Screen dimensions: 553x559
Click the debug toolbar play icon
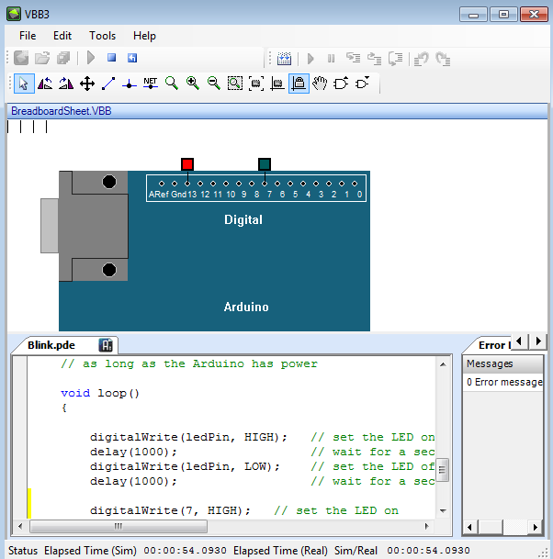pos(310,59)
